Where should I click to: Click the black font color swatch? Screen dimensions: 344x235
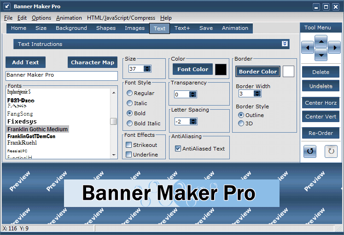(221, 69)
